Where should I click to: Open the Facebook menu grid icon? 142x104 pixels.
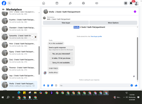point(126,3)
